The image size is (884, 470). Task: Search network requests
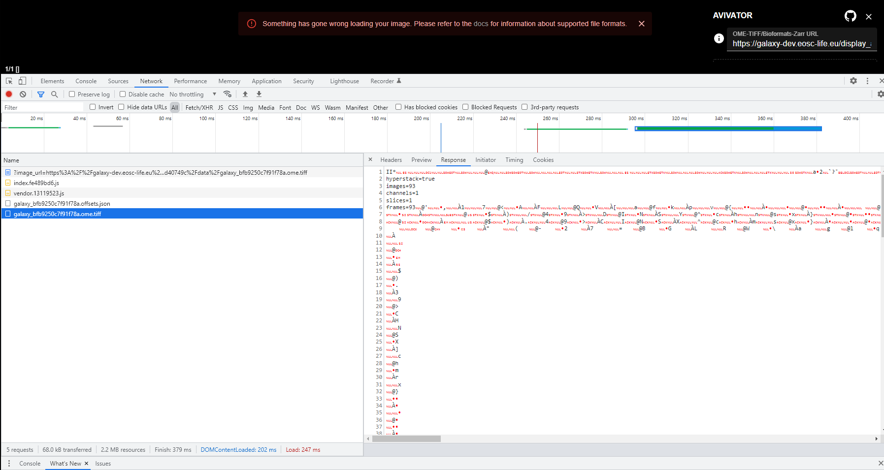click(x=54, y=94)
